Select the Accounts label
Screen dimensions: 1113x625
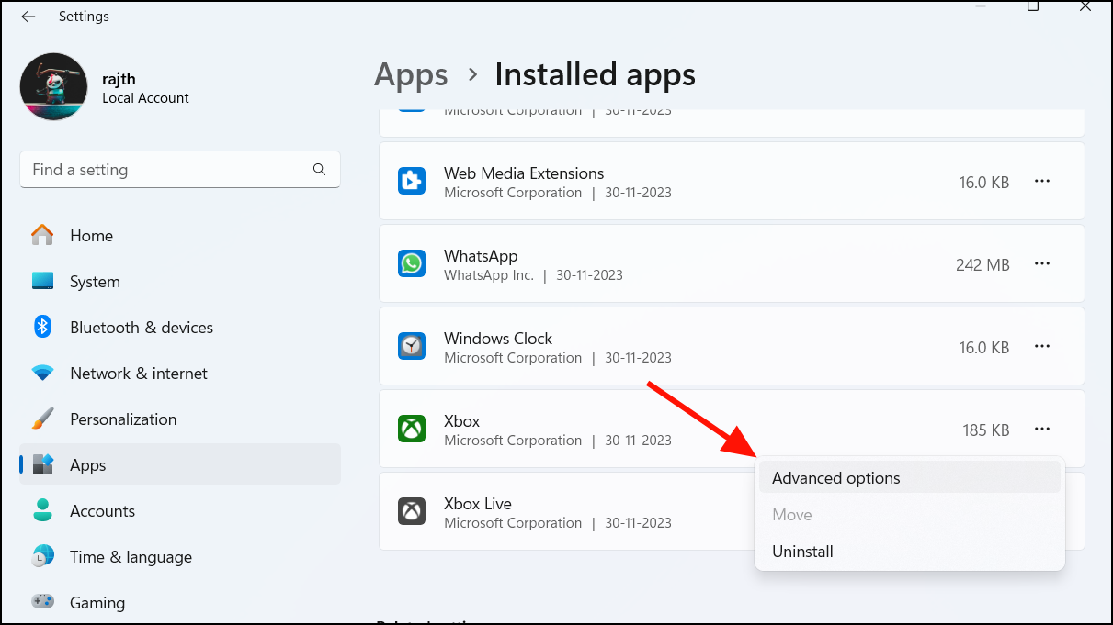pyautogui.click(x=102, y=511)
